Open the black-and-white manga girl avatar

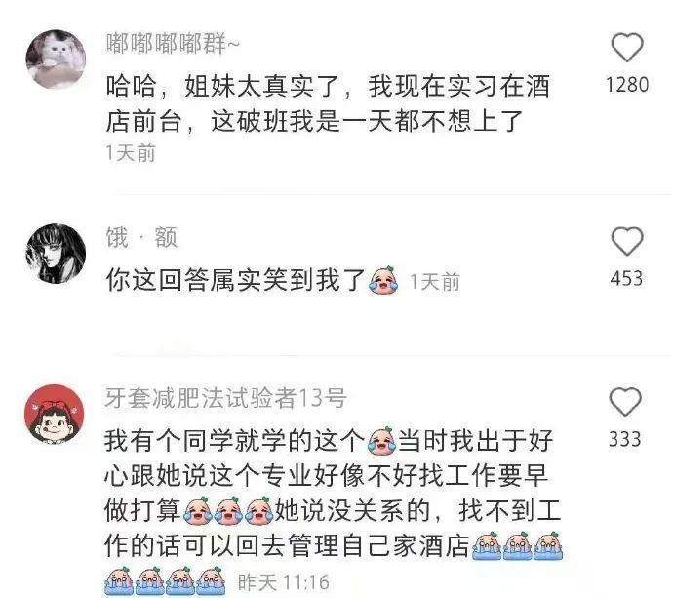tap(56, 254)
